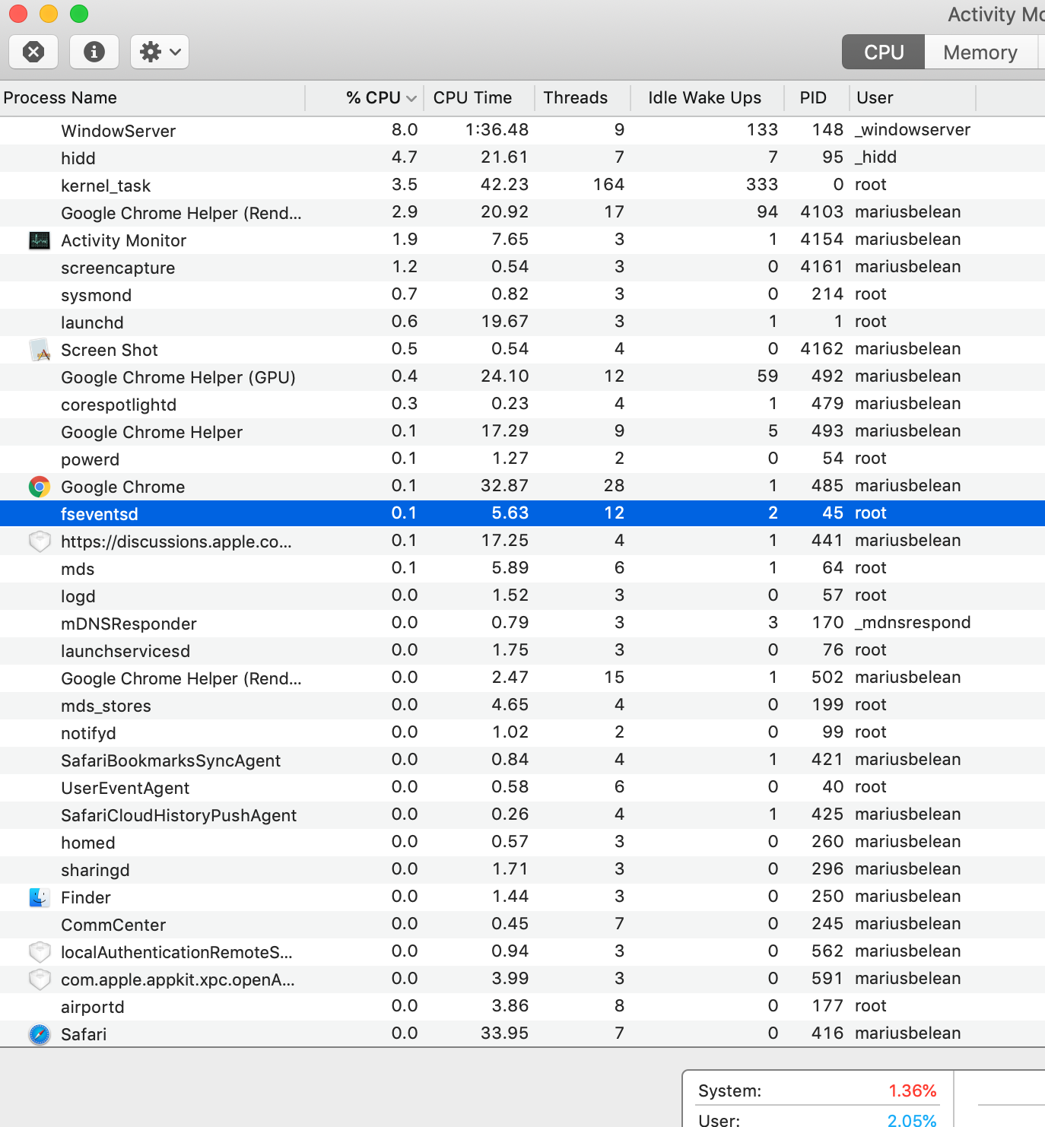Click the highlighted fseventsd process name
The image size is (1045, 1127).
click(x=99, y=514)
